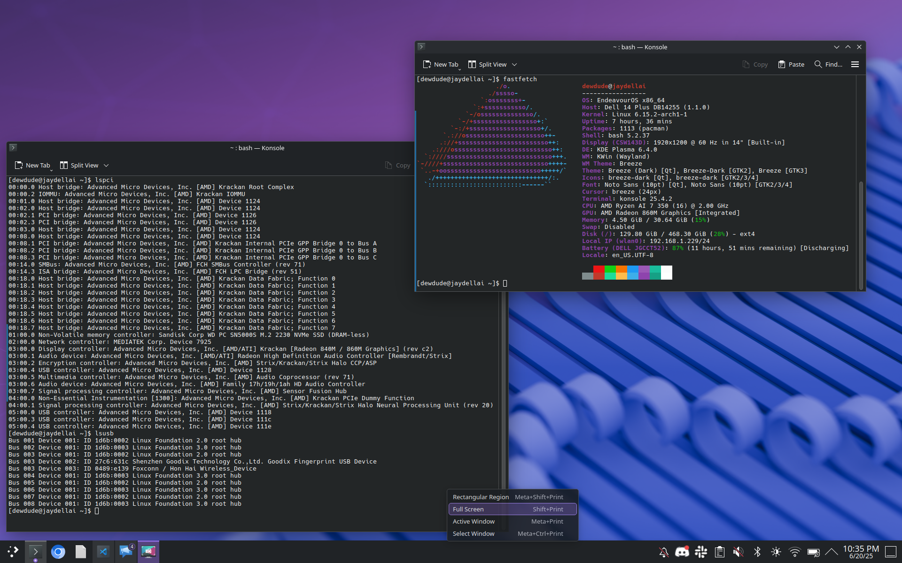
Task: Click the fastfetch window prompt cursor line
Action: click(462, 283)
